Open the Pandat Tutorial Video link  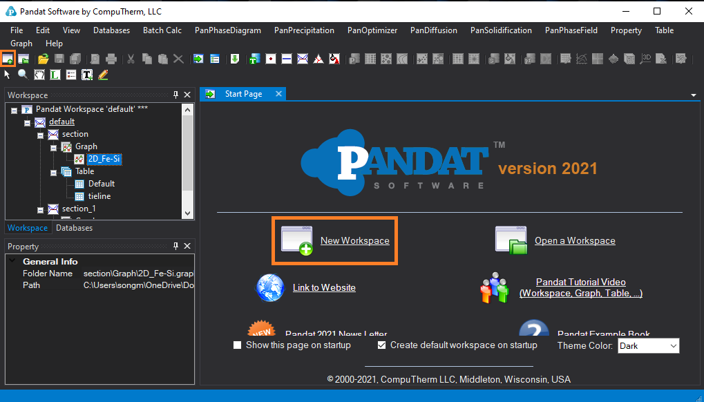(x=581, y=287)
